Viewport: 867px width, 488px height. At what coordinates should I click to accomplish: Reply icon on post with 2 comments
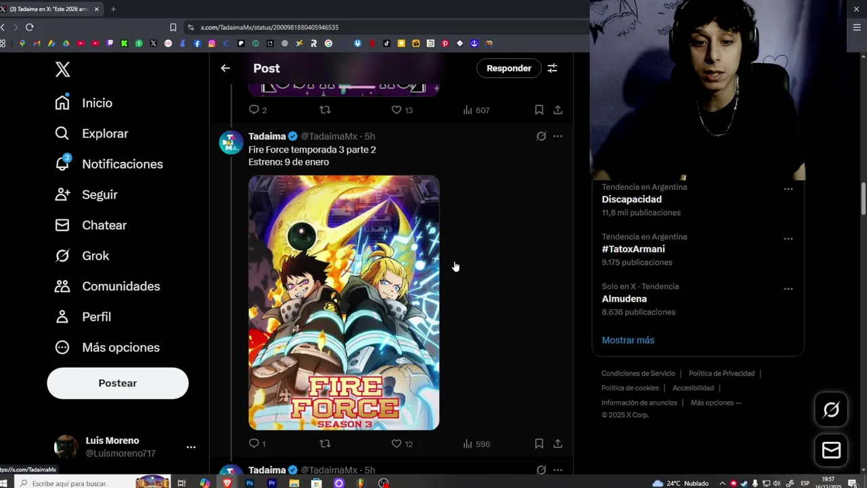pos(257,110)
